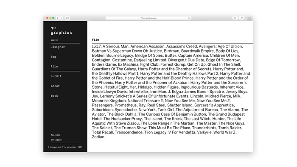The width and height of the screenshot is (297, 167).
Task: Select the film 'Ex Machina'
Action: [x=128, y=64]
